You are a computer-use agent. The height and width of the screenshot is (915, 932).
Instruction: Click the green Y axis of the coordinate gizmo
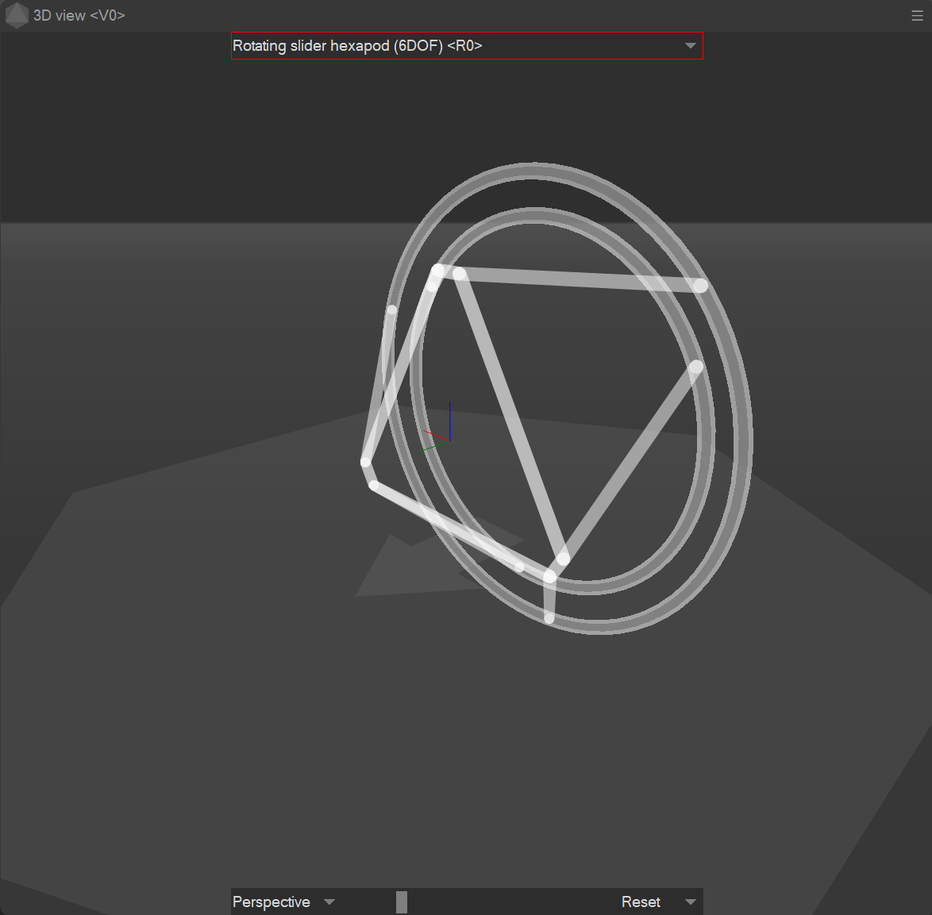pyautogui.click(x=433, y=448)
